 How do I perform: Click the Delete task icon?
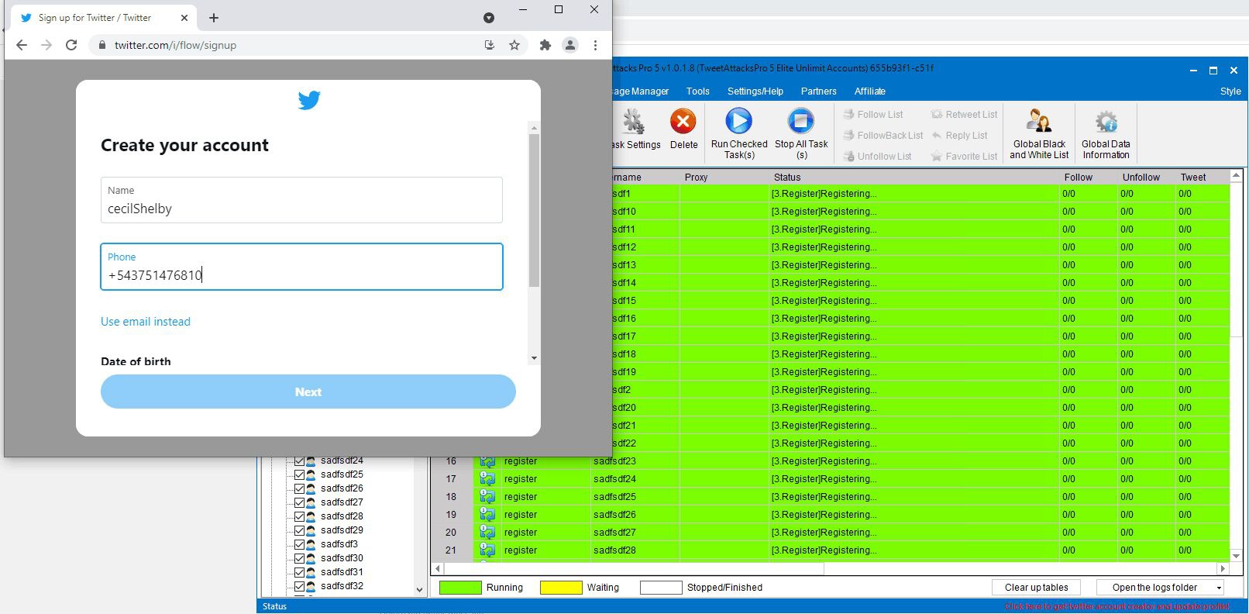(683, 122)
